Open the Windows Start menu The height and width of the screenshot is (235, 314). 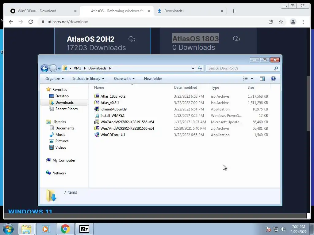(8, 229)
